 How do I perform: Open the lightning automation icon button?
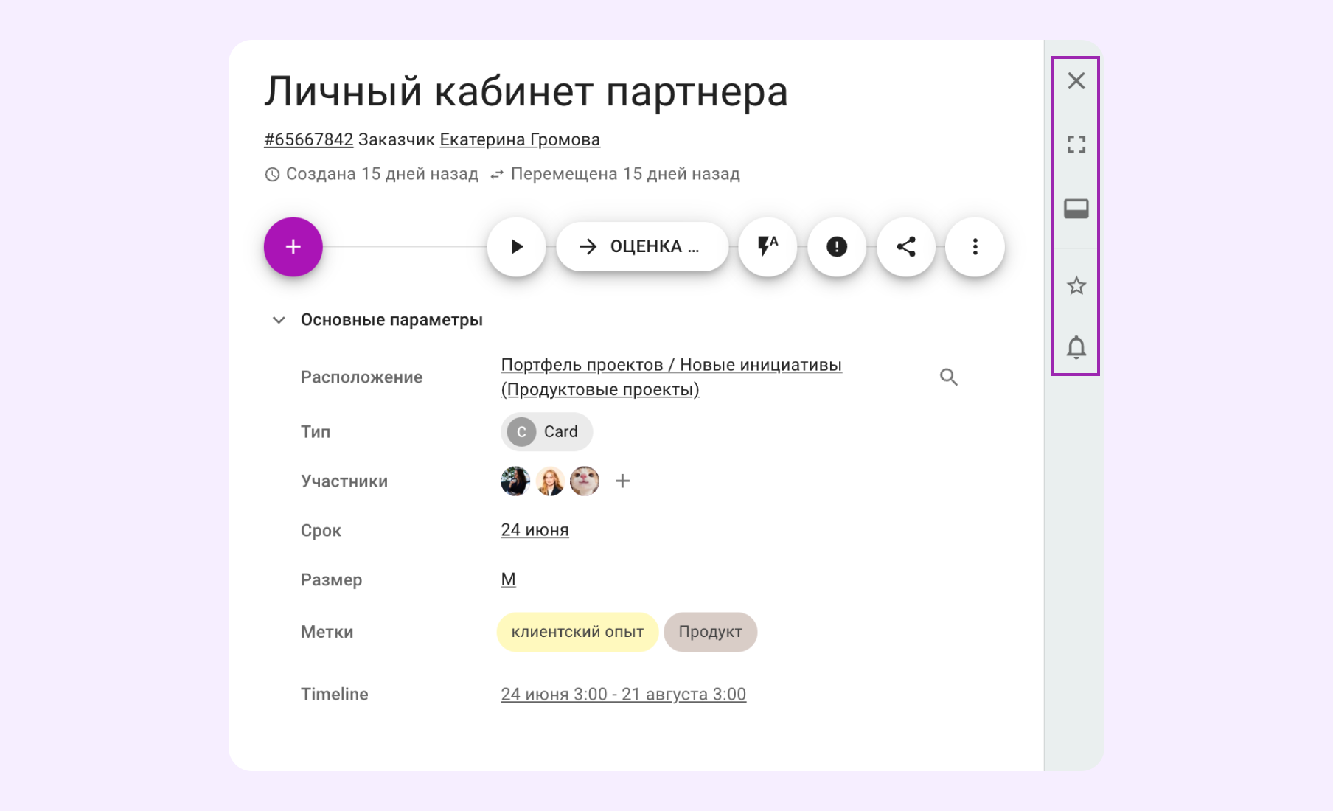[x=768, y=247]
